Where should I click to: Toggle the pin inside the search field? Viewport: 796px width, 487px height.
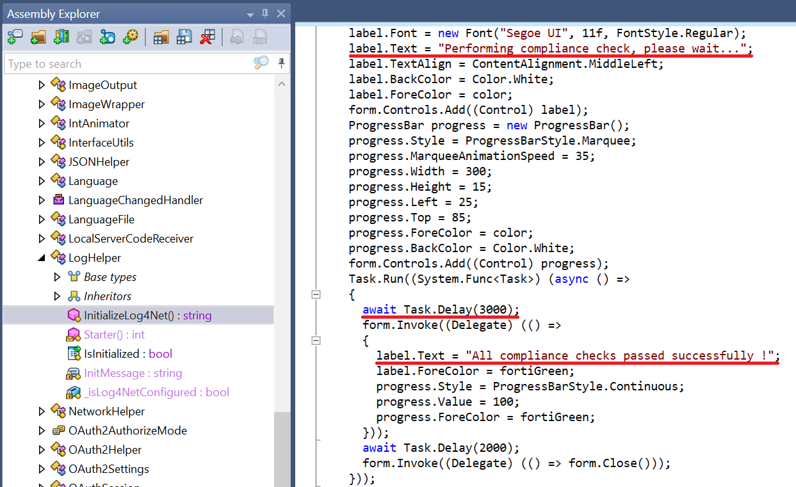tap(281, 63)
